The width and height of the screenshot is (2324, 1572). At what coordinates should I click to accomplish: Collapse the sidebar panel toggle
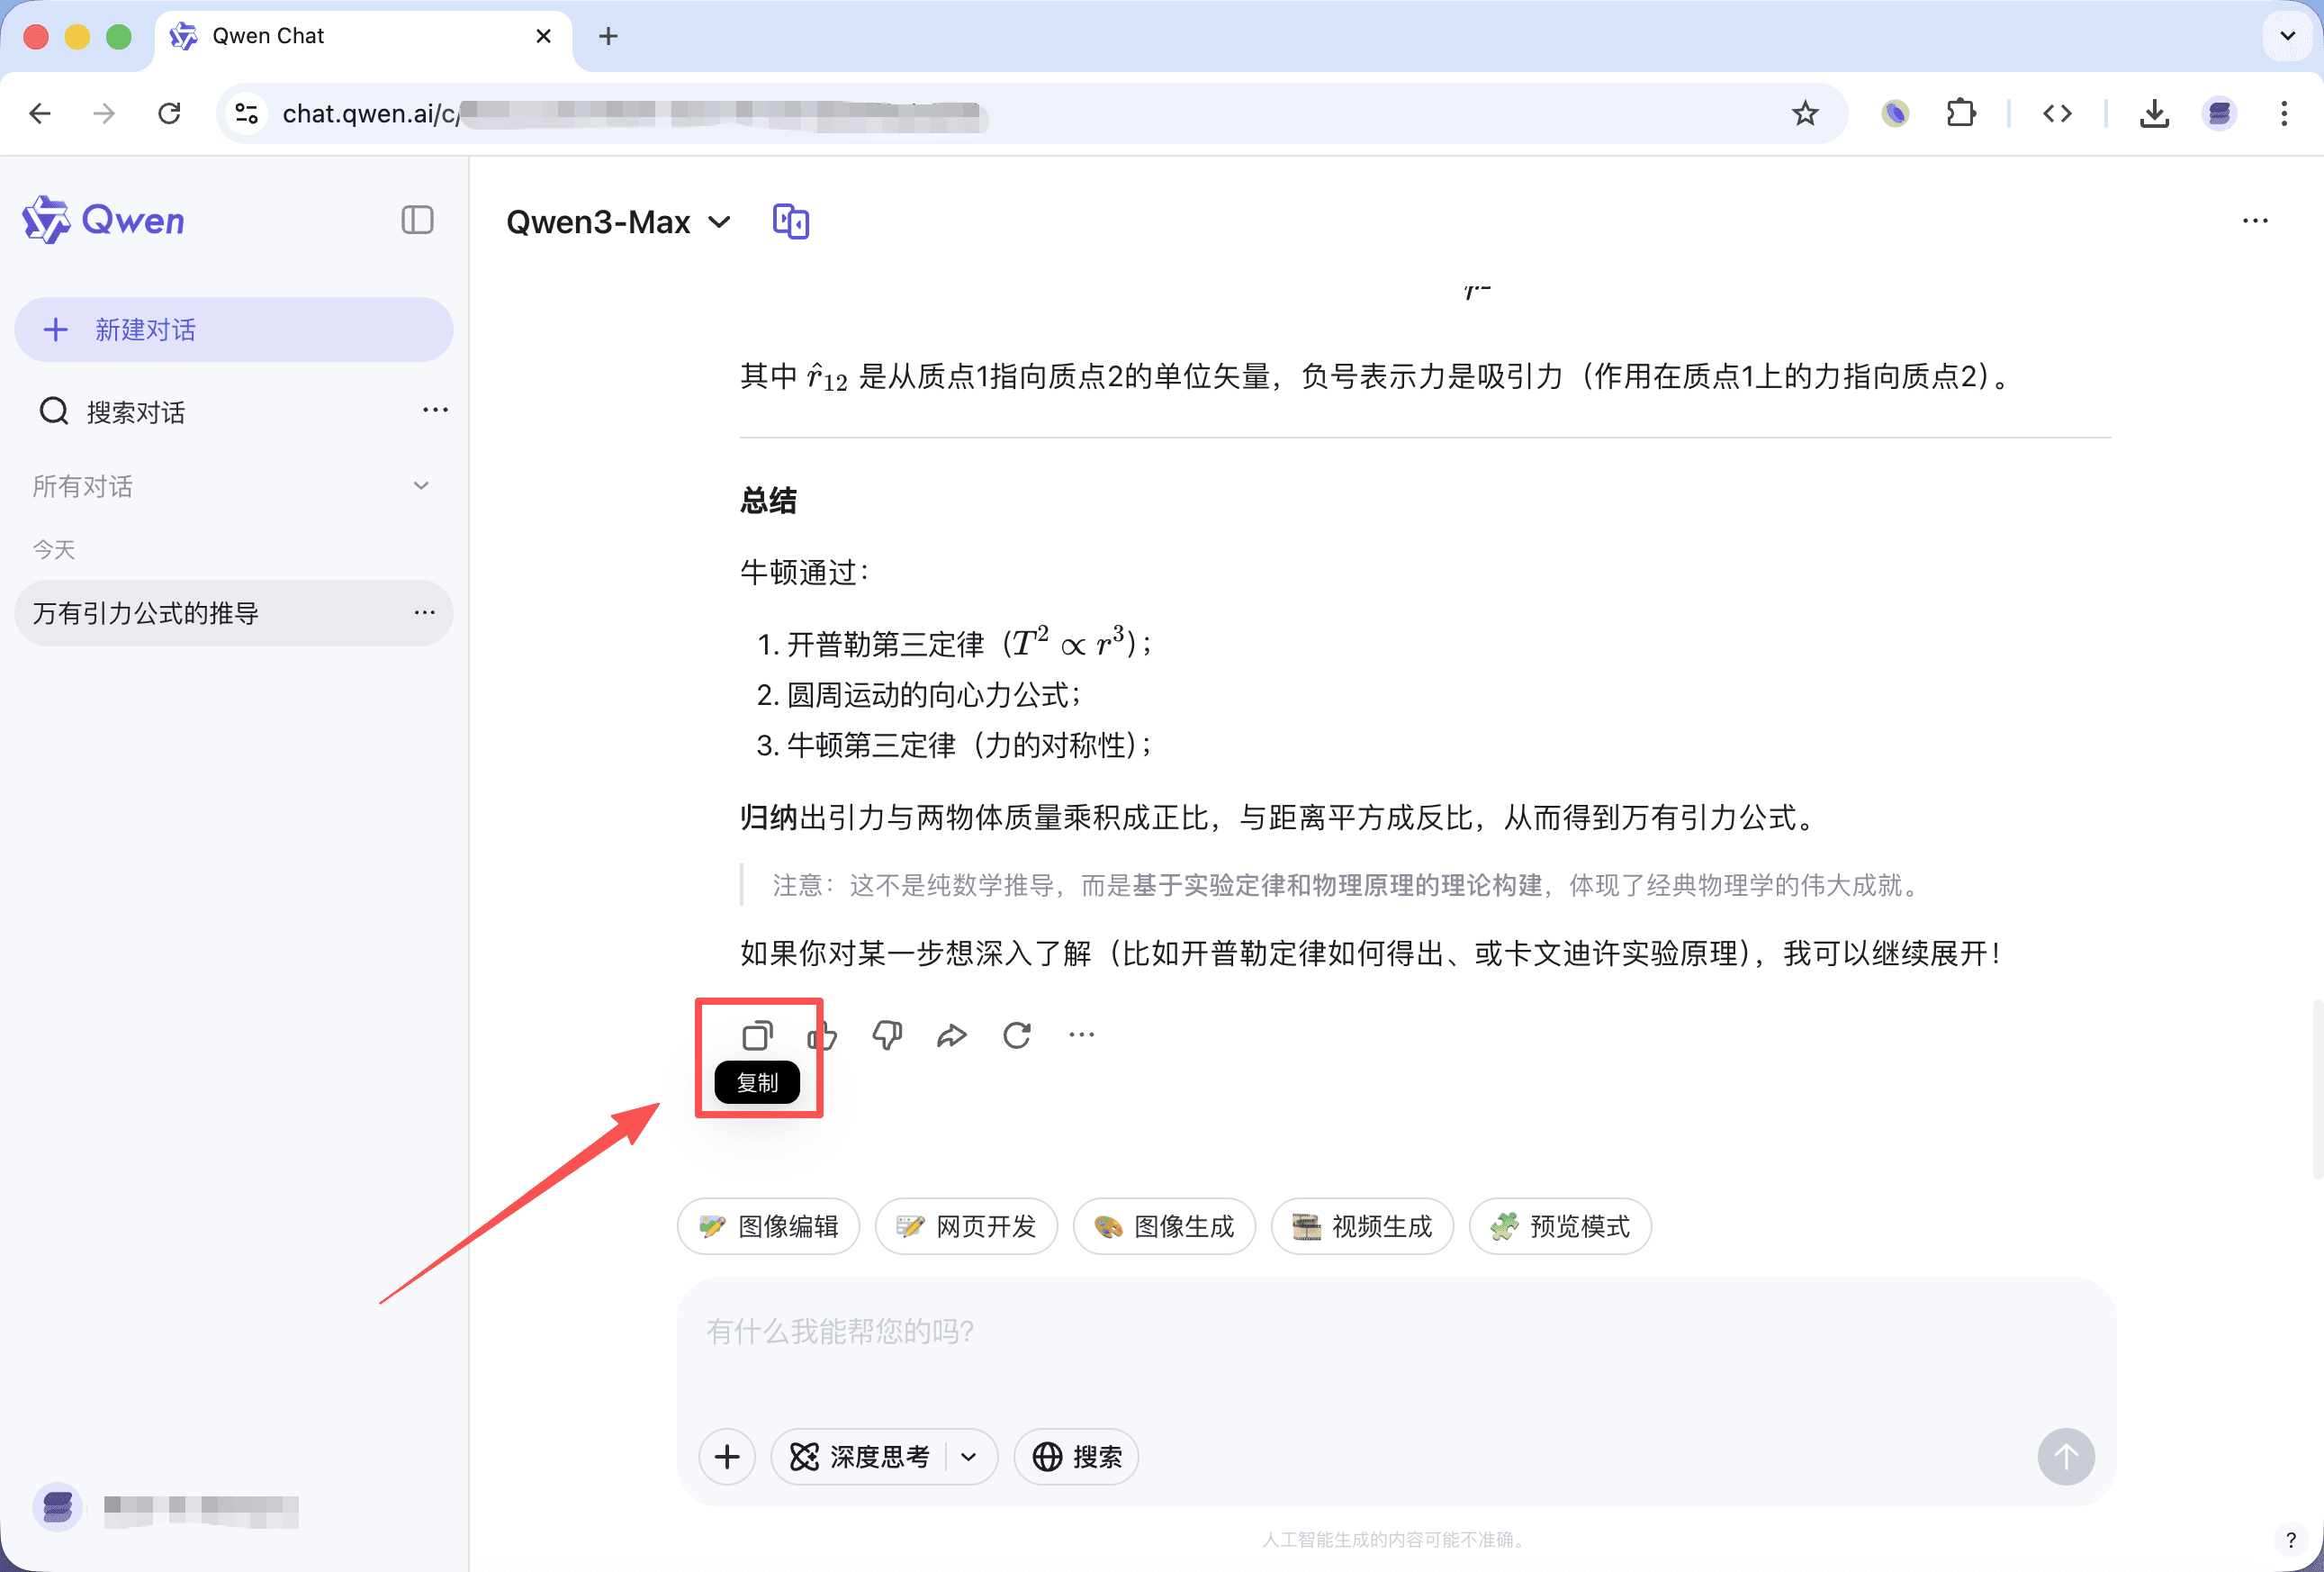pos(417,220)
